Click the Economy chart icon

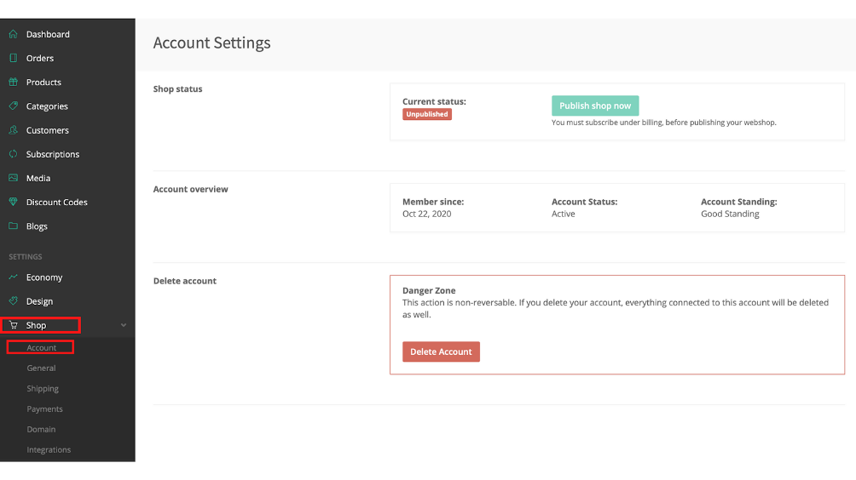[13, 277]
